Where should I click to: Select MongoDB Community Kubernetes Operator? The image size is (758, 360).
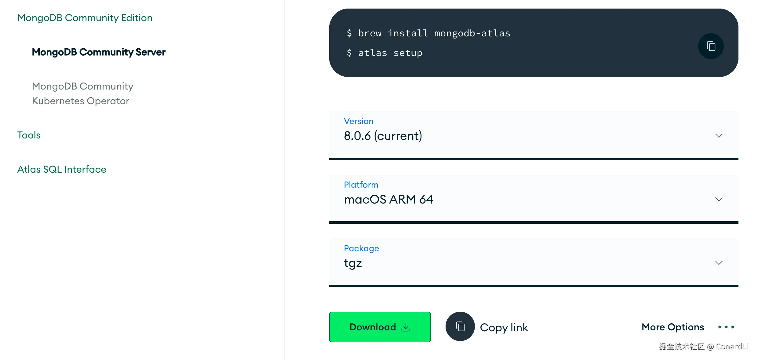(x=82, y=93)
